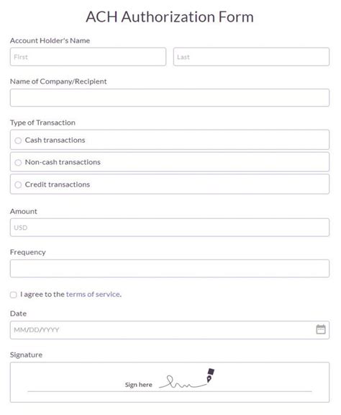Click the scribble signature graphic
This screenshot has width=341, height=415.
pos(183,382)
